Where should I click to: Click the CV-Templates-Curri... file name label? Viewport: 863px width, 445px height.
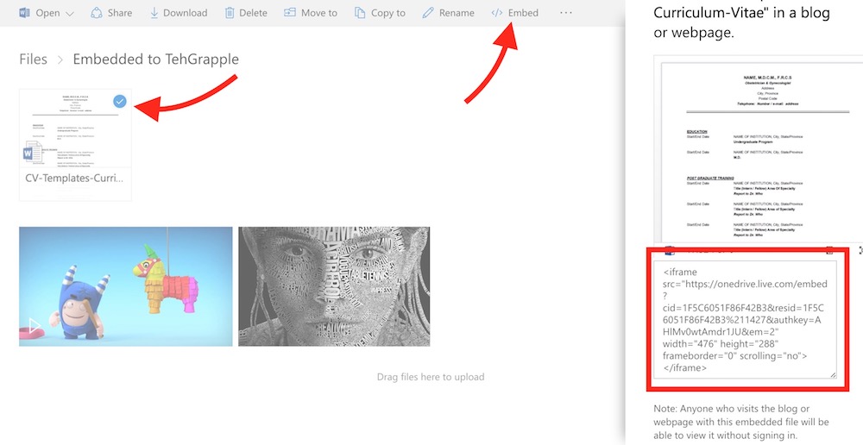[x=74, y=178]
